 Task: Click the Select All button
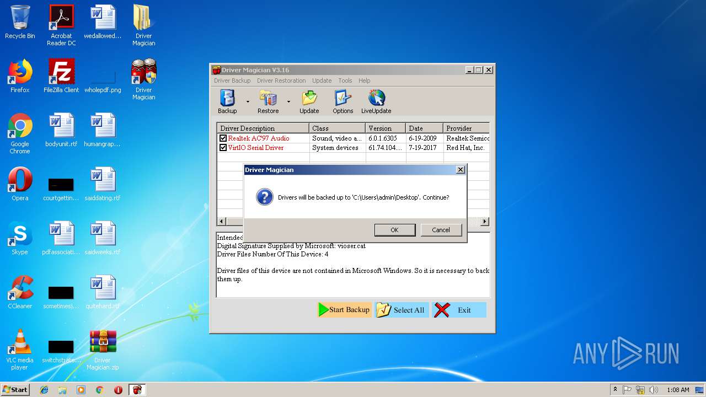[x=402, y=310]
